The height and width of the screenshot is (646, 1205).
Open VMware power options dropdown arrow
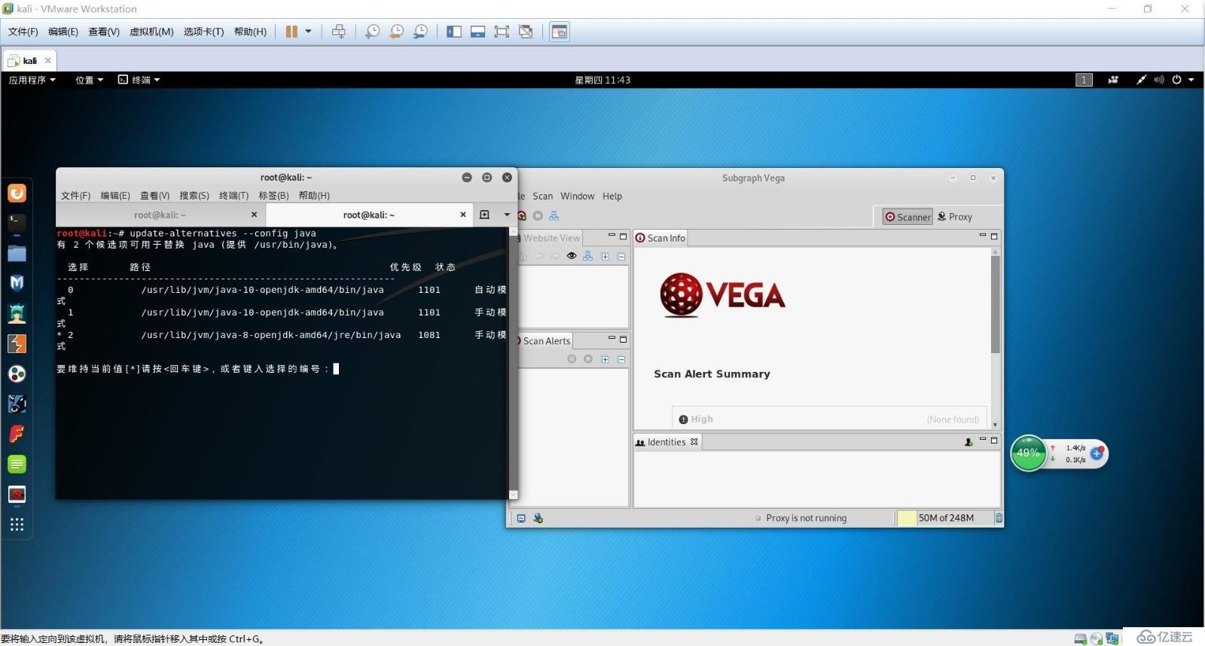point(308,32)
